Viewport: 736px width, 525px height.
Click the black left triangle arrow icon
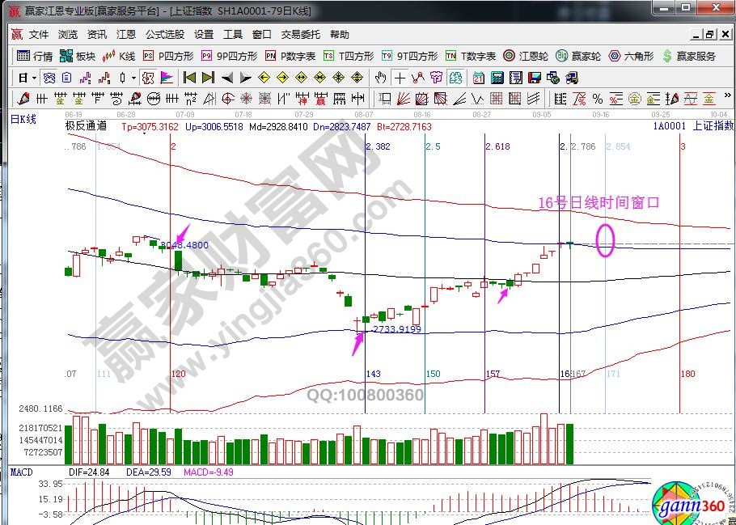coord(227,78)
